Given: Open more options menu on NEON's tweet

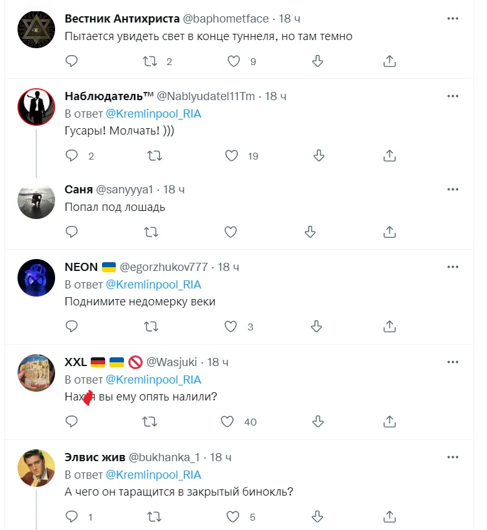Looking at the screenshot, I should pos(453,266).
